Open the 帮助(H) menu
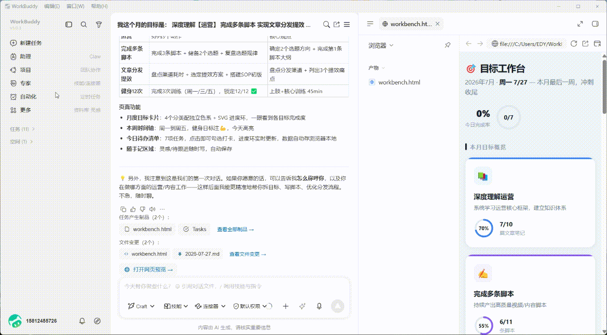The height and width of the screenshot is (335, 607). click(99, 6)
